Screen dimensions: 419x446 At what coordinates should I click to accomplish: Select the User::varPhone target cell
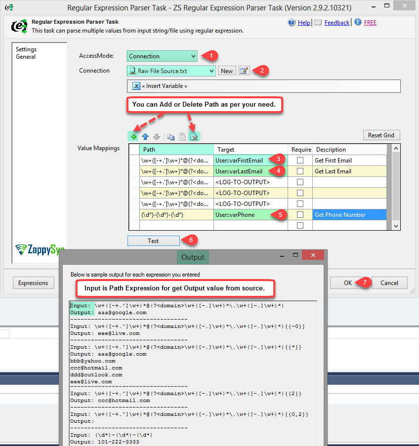coord(251,214)
